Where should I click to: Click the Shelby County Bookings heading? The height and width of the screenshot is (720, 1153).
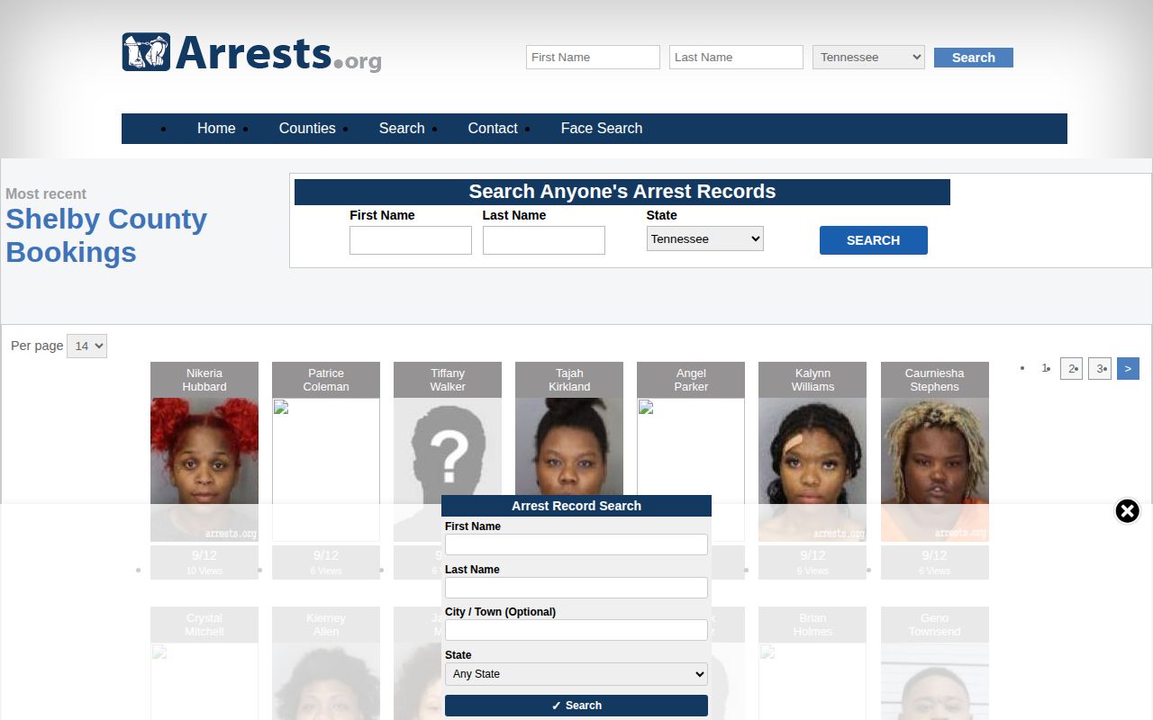pos(106,236)
